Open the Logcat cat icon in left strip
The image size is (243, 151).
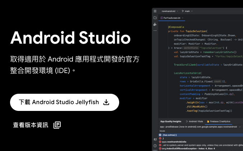[x=155, y=139]
